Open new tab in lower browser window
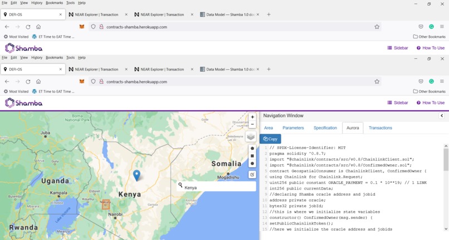This screenshot has height=240, width=449. [x=269, y=69]
